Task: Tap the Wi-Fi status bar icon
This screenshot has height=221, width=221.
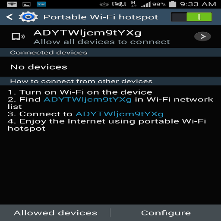Action: (12, 4)
